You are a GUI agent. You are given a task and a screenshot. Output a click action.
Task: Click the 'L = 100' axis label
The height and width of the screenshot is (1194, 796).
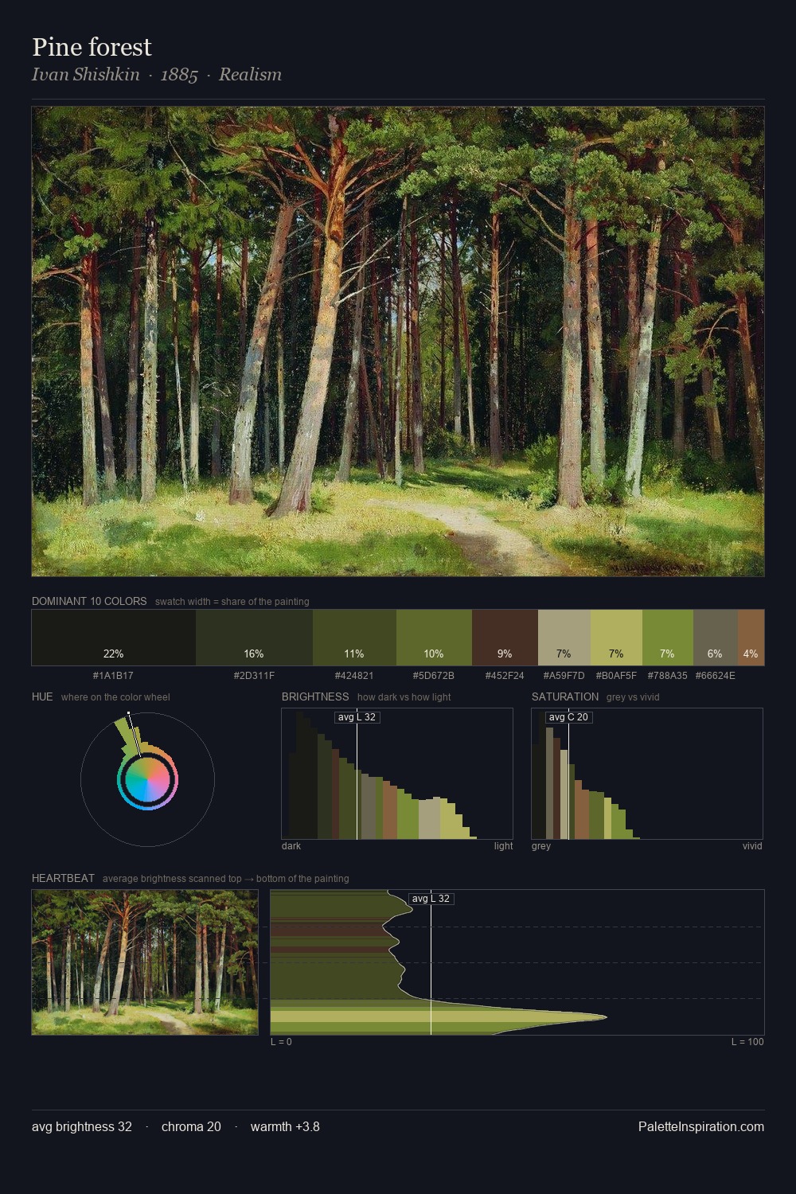click(x=747, y=1041)
